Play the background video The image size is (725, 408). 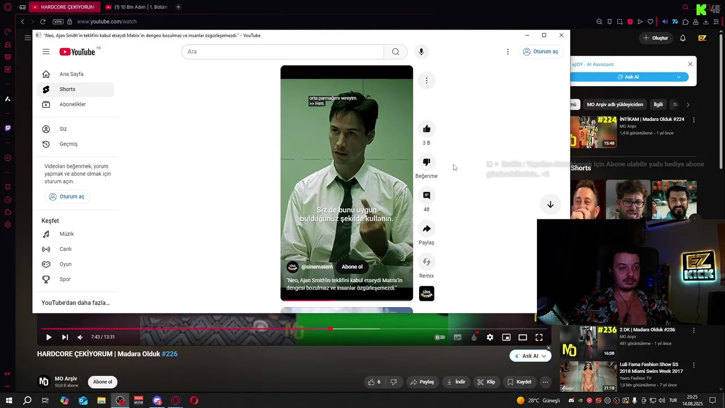click(x=49, y=337)
